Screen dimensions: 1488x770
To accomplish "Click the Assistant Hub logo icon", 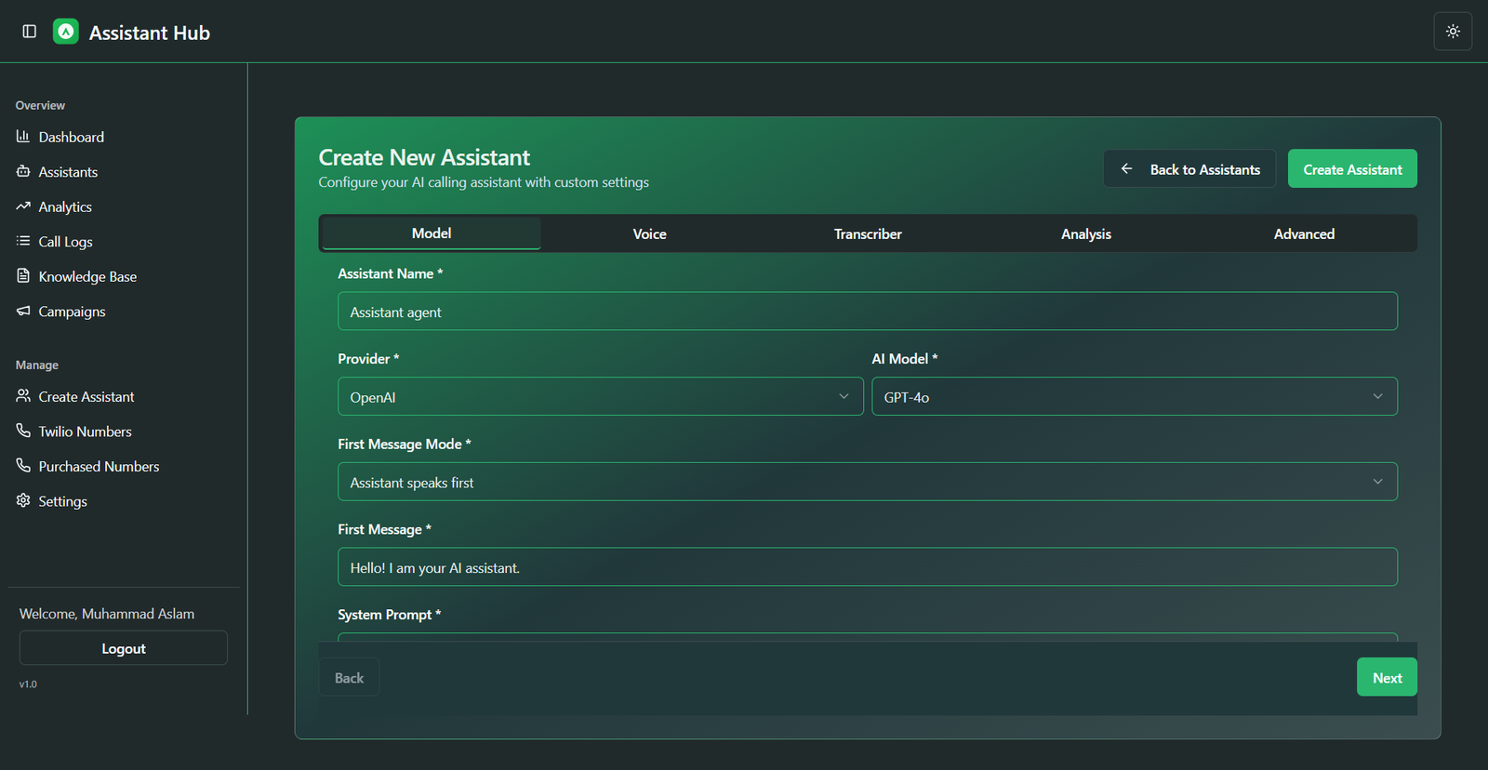I will click(x=66, y=32).
